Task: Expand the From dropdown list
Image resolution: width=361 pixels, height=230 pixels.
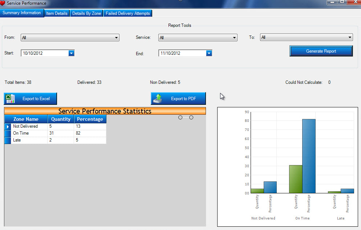Action: click(x=117, y=38)
